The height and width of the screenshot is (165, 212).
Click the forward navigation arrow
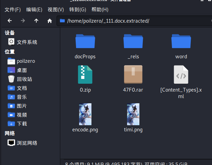(23, 21)
